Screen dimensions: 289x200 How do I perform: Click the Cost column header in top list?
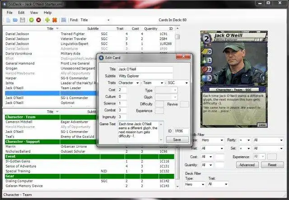click(135, 29)
